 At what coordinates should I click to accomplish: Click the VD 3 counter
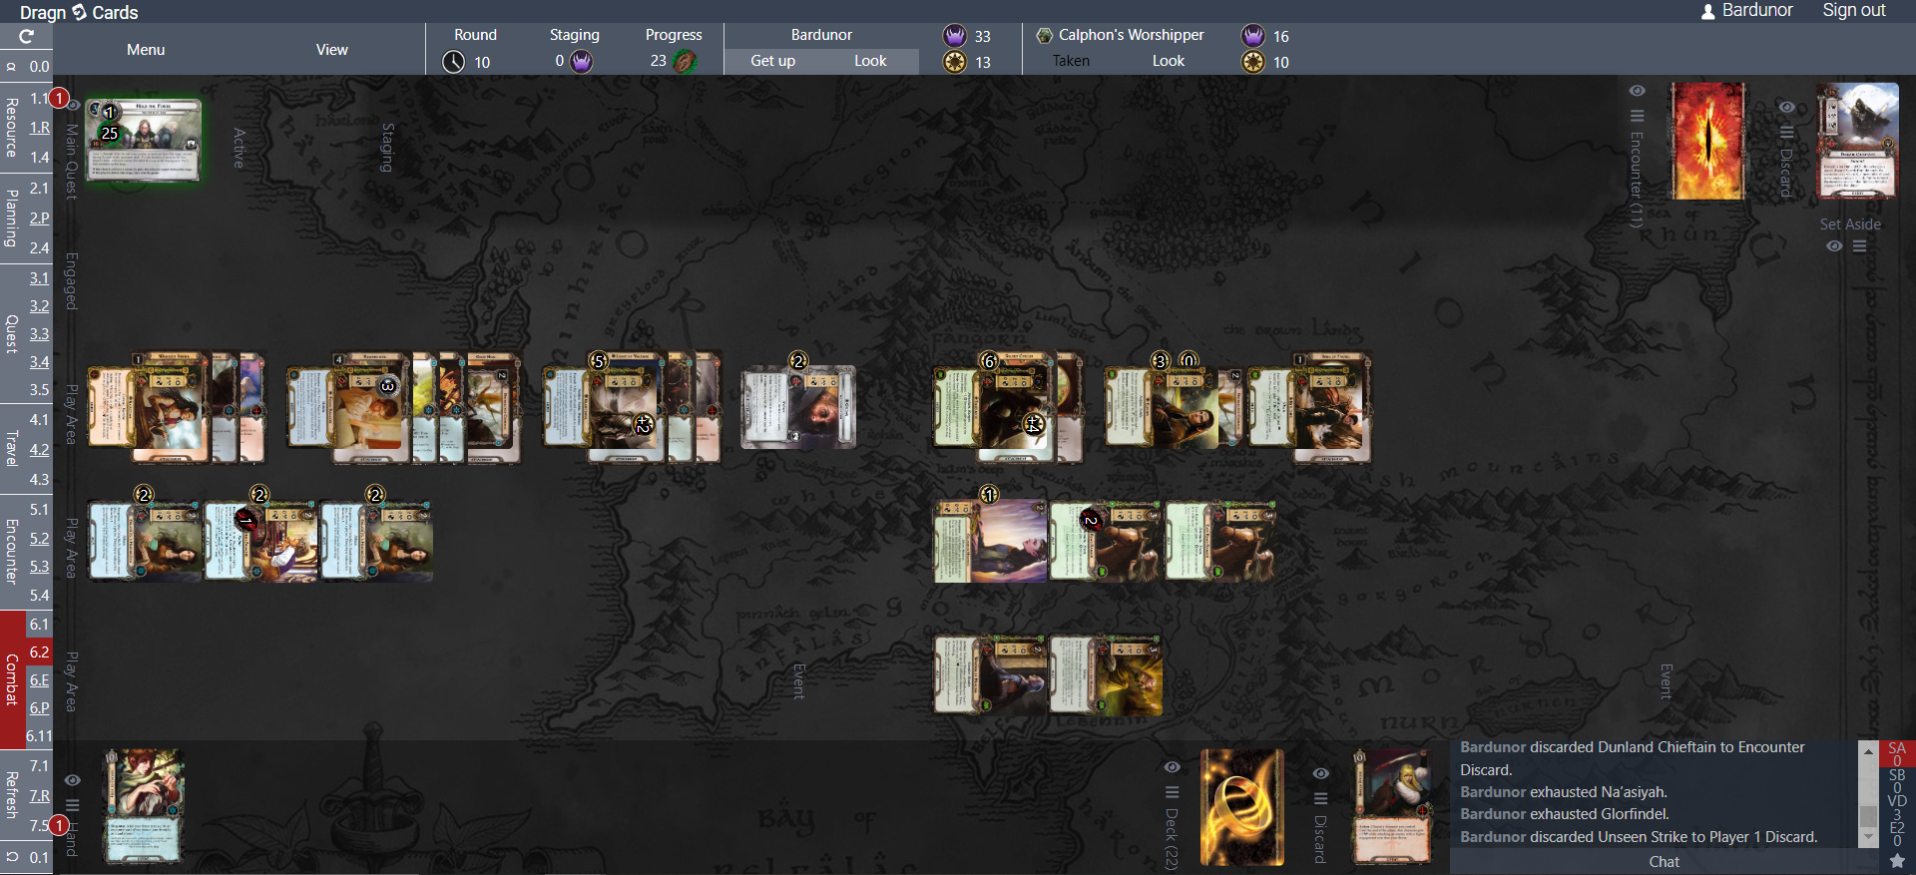coord(1897,807)
